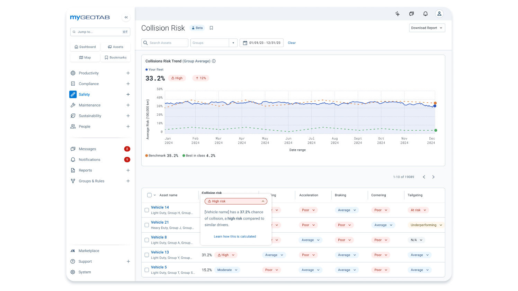Bookmark the Collision Risk page
The height and width of the screenshot is (291, 518).
click(x=211, y=28)
